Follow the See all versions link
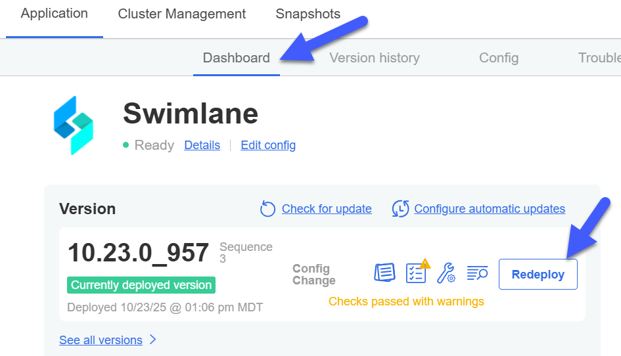 click(101, 340)
